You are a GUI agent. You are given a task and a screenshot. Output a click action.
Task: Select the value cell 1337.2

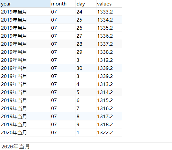[109, 44]
